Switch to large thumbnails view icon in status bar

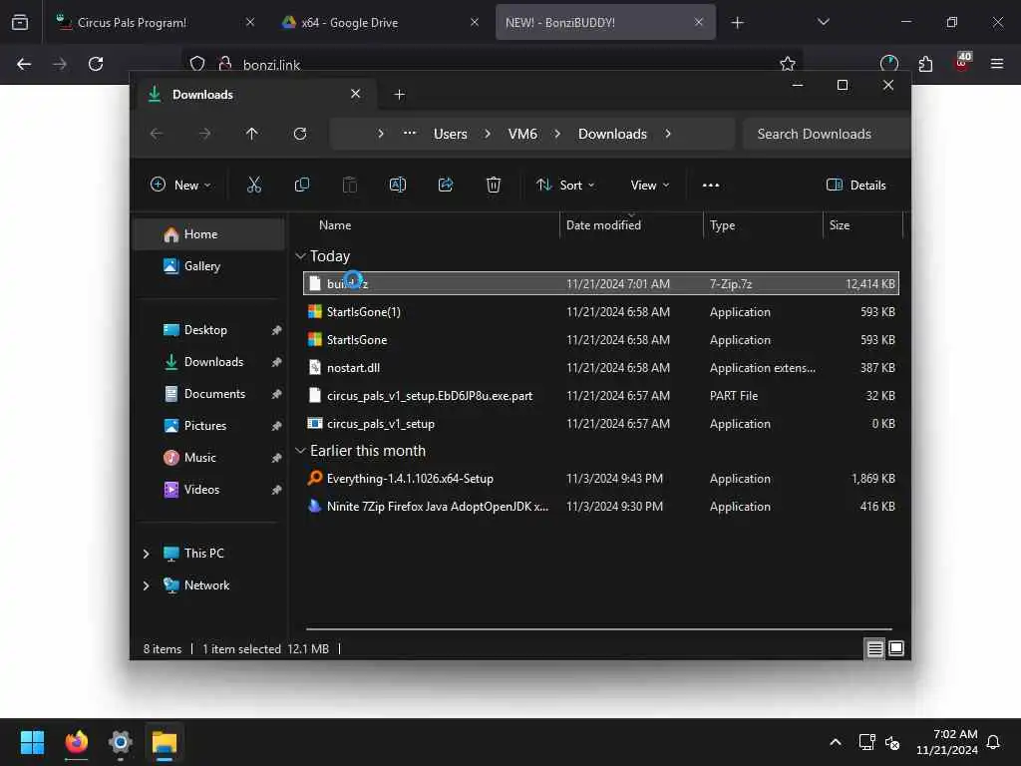tap(896, 648)
